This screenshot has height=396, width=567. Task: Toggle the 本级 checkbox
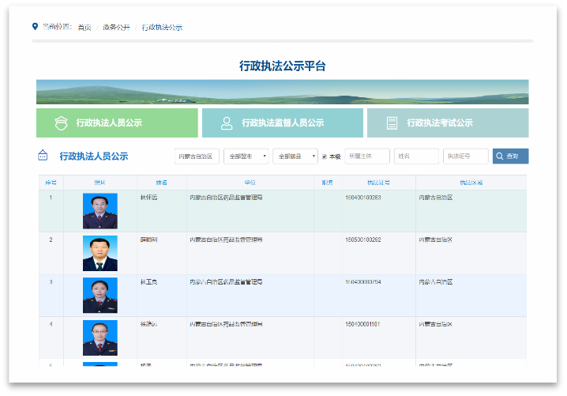tap(325, 157)
